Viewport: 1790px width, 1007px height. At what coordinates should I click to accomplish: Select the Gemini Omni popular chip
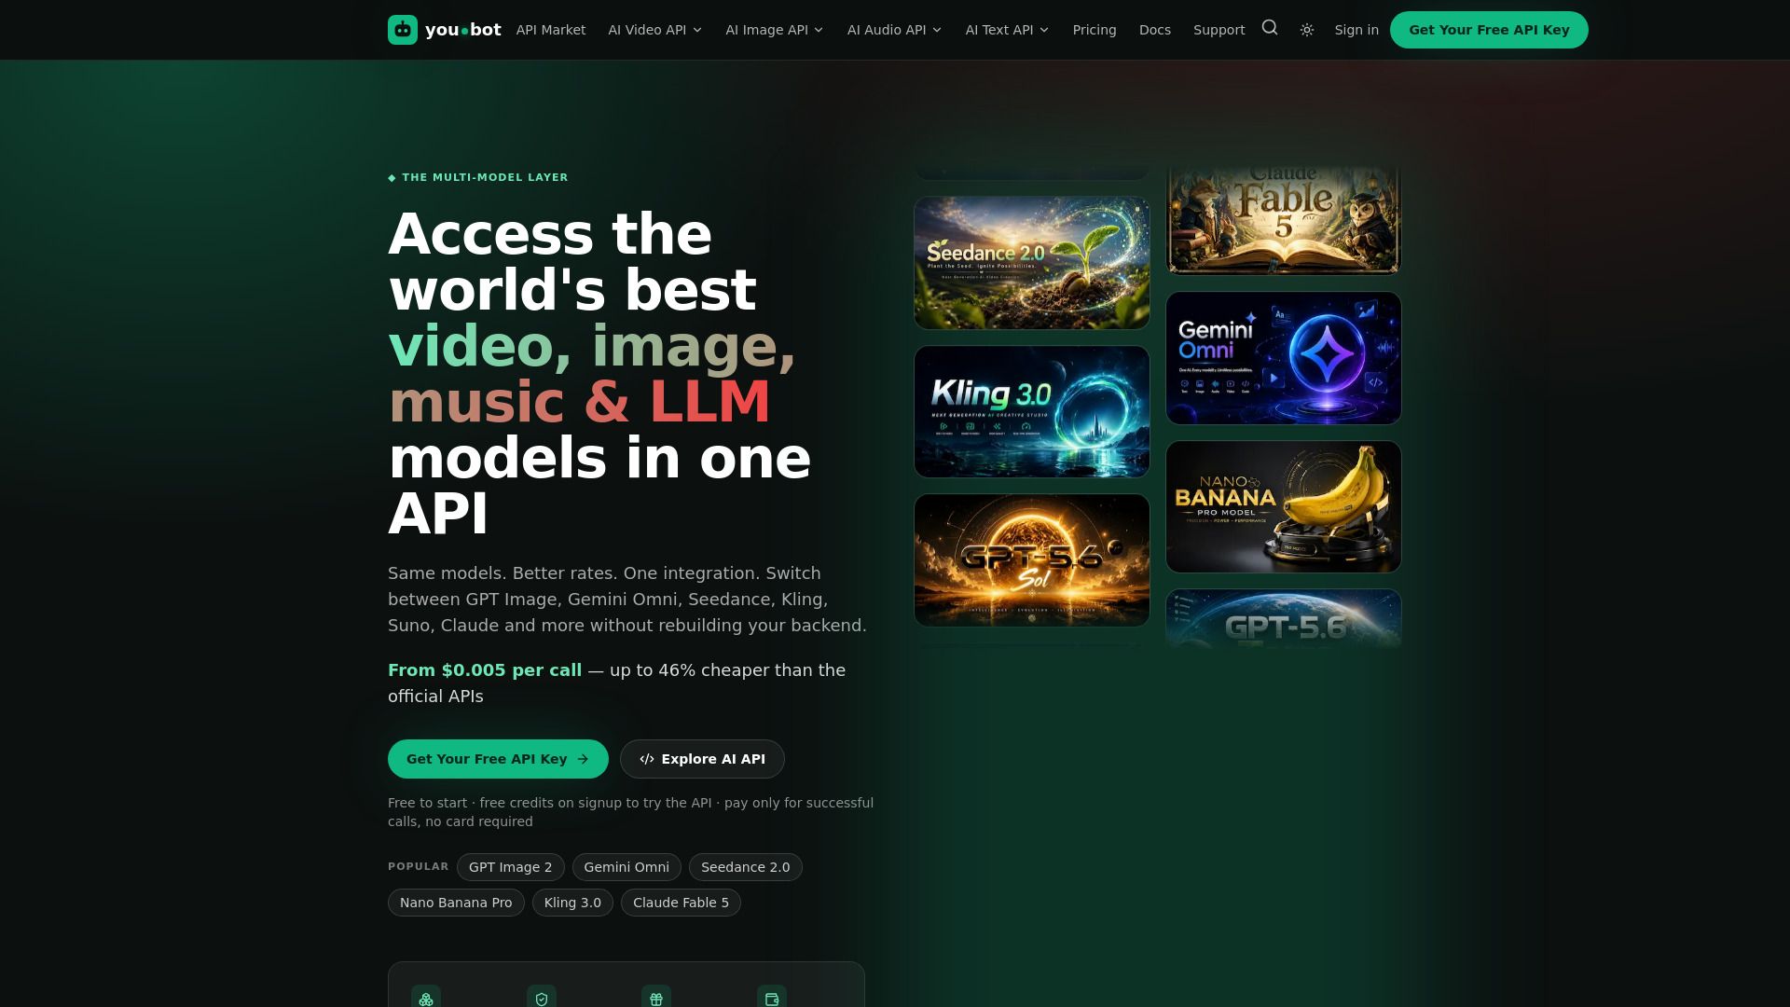coord(626,867)
